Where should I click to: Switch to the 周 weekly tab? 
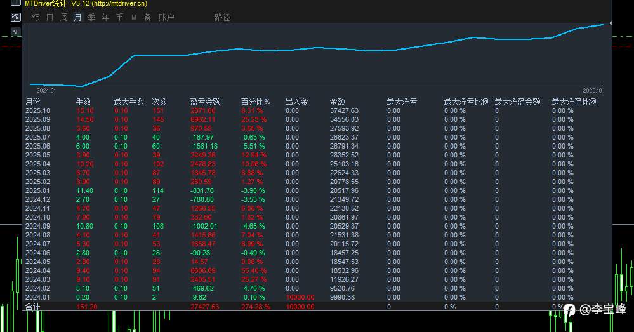(x=64, y=17)
